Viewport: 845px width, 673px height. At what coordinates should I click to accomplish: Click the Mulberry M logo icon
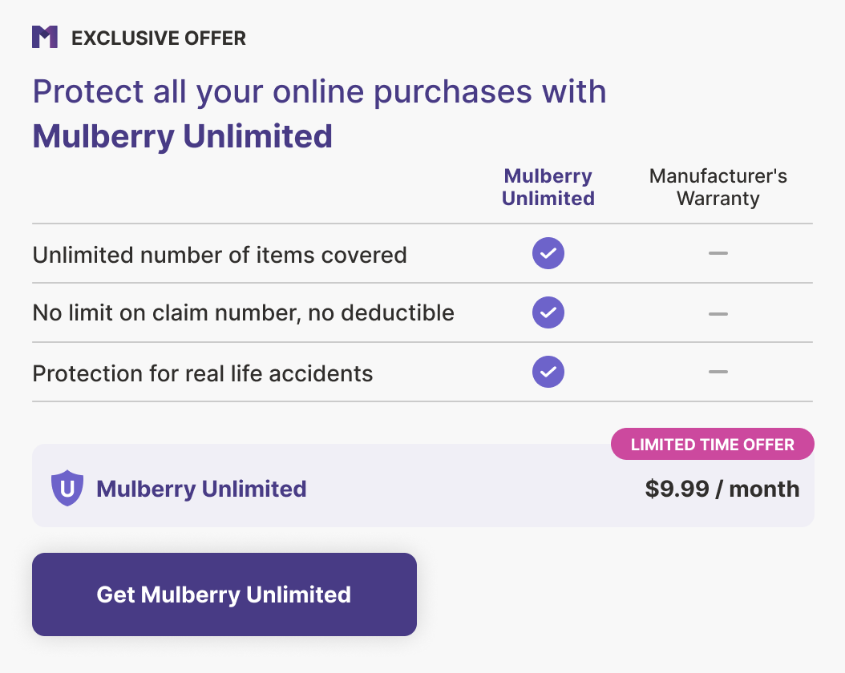pyautogui.click(x=45, y=37)
